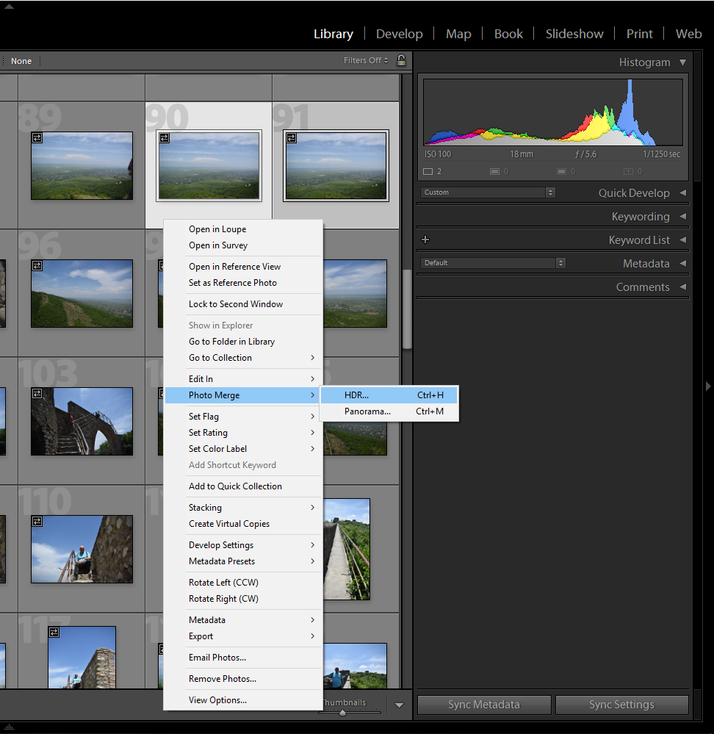Switch to the Develop module
Viewport: 714px width, 734px height.
pos(399,34)
